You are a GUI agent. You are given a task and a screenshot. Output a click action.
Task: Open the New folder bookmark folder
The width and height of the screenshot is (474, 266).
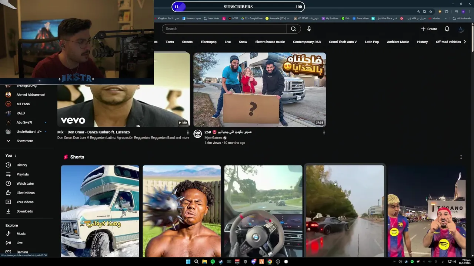click(x=211, y=18)
